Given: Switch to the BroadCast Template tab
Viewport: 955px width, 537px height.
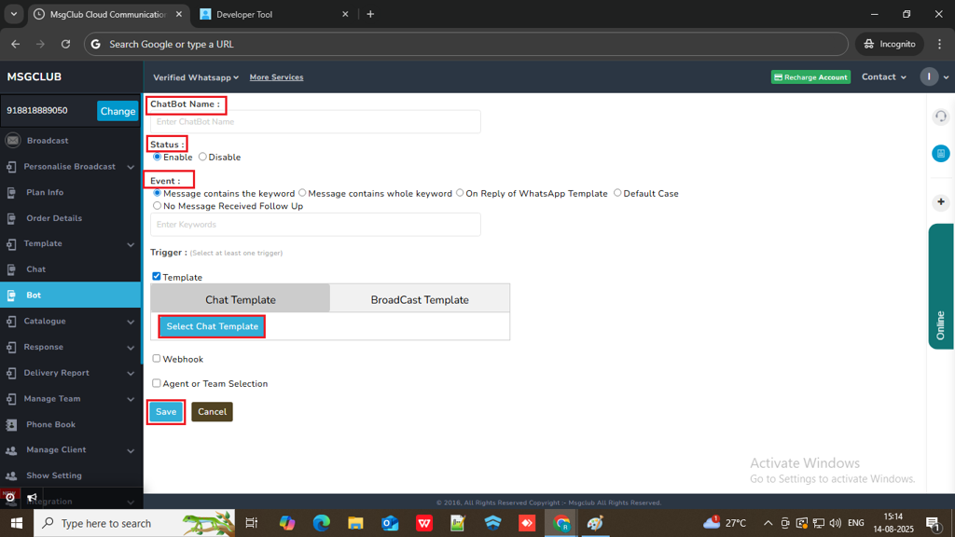Looking at the screenshot, I should (x=420, y=299).
